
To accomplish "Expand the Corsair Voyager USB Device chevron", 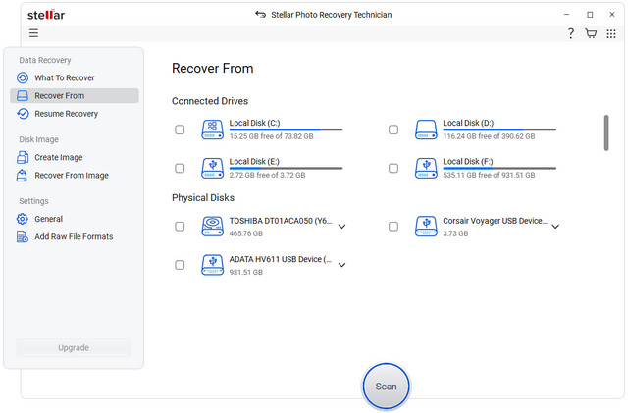I will tap(555, 227).
